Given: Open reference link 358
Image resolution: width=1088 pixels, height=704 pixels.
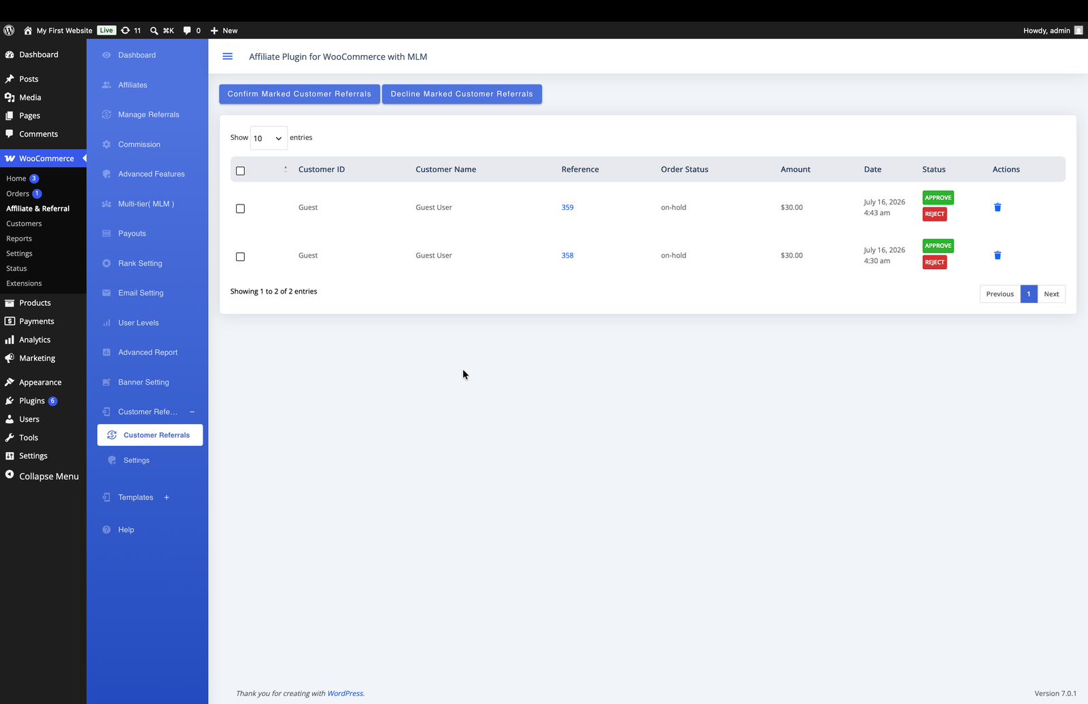Looking at the screenshot, I should point(568,256).
